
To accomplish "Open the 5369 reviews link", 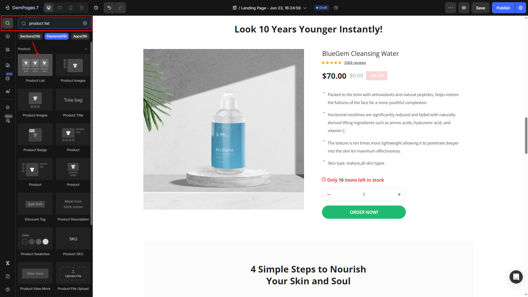I will pyautogui.click(x=354, y=62).
